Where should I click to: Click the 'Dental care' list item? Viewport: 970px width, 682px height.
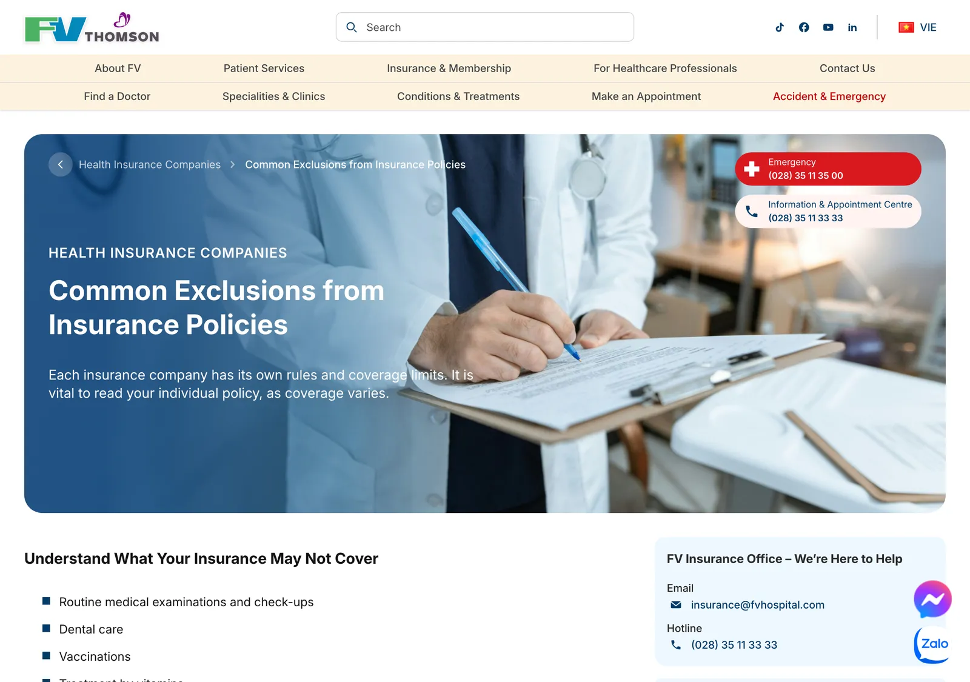tap(91, 629)
